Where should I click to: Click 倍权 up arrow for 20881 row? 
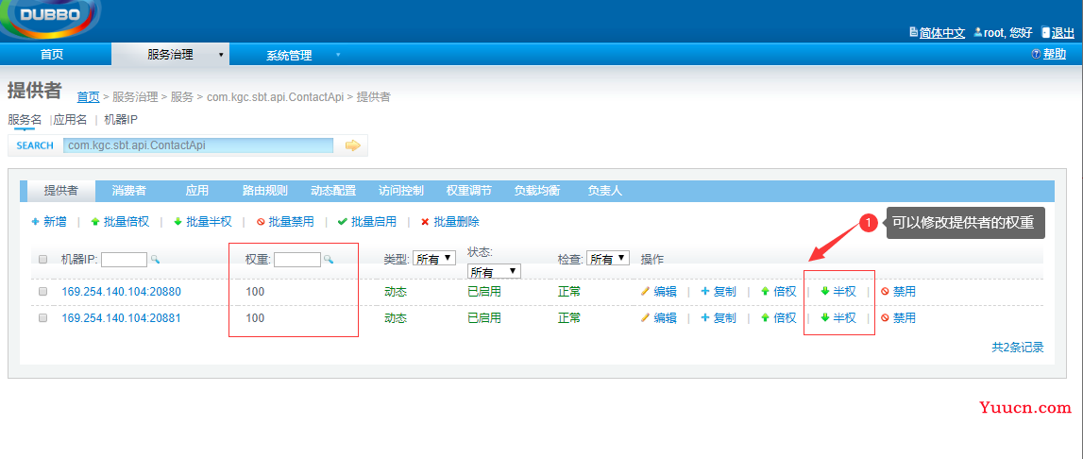click(x=766, y=317)
